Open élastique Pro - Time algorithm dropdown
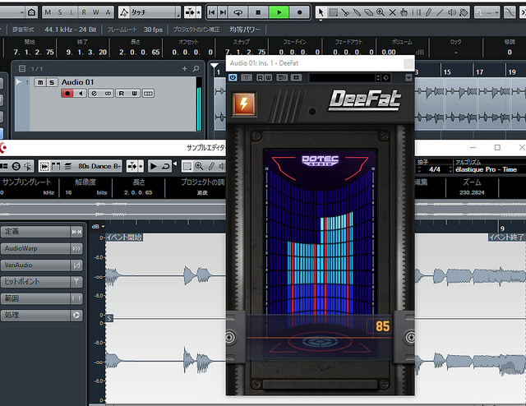Image resolution: width=526 pixels, height=406 pixels. coord(486,170)
